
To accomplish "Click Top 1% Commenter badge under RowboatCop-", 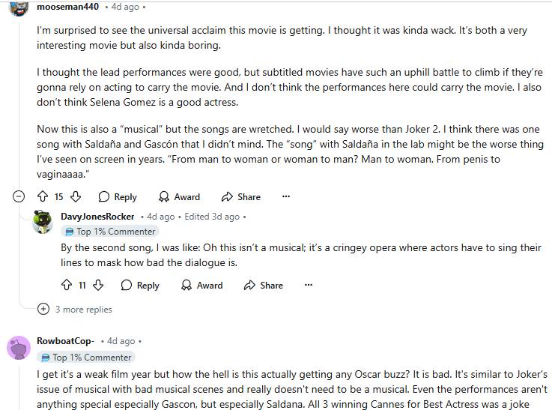I will [x=86, y=357].
